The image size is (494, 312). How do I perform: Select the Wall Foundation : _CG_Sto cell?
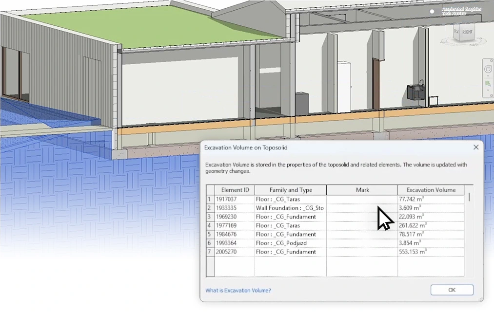coord(290,208)
